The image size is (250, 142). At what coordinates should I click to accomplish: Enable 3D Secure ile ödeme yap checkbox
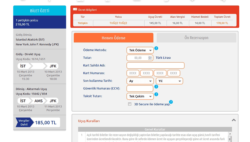pos(129,104)
